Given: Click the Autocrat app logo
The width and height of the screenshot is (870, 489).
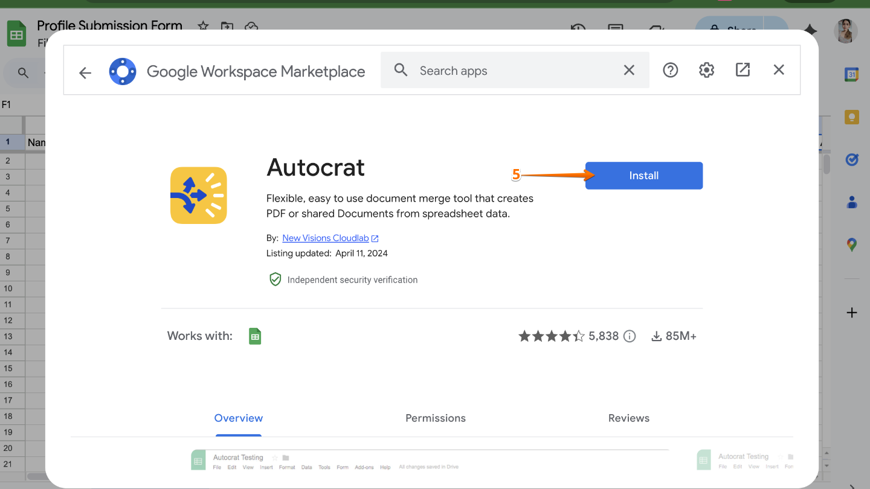Looking at the screenshot, I should (198, 195).
